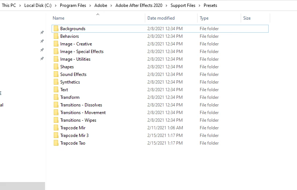
Task: Expand the chevron after Adobe breadcrumb
Action: [x=111, y=5]
